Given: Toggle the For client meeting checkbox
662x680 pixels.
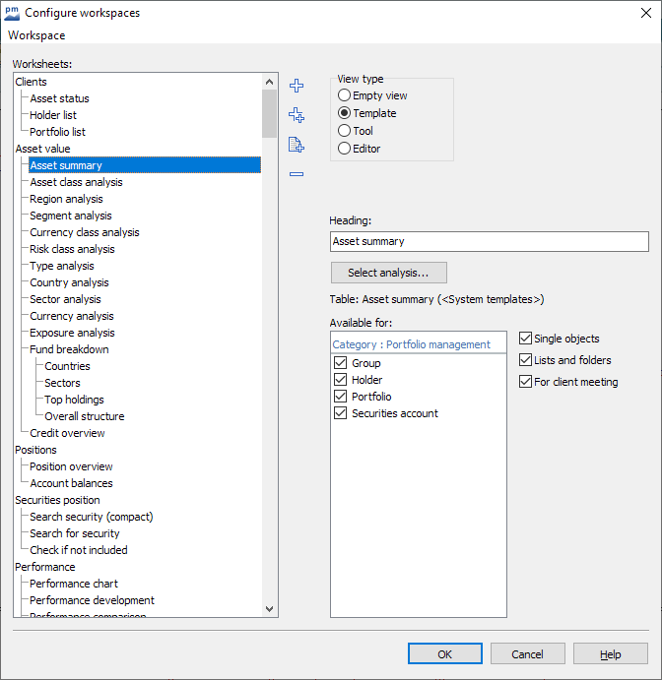Looking at the screenshot, I should click(525, 382).
